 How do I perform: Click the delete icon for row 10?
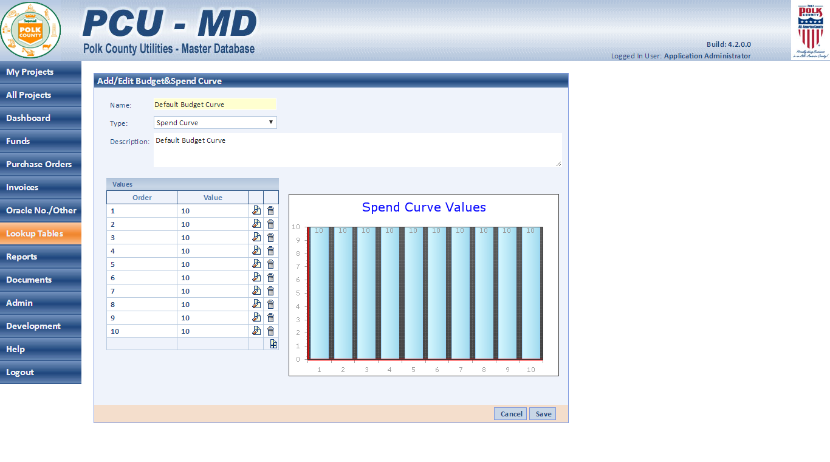tap(271, 331)
